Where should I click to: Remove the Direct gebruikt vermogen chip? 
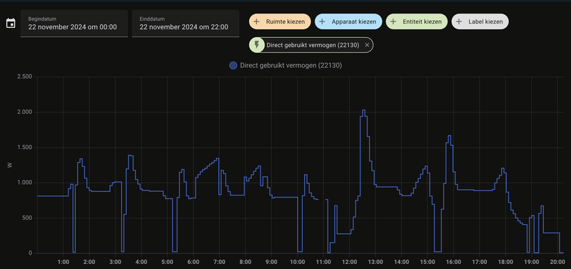click(x=367, y=45)
